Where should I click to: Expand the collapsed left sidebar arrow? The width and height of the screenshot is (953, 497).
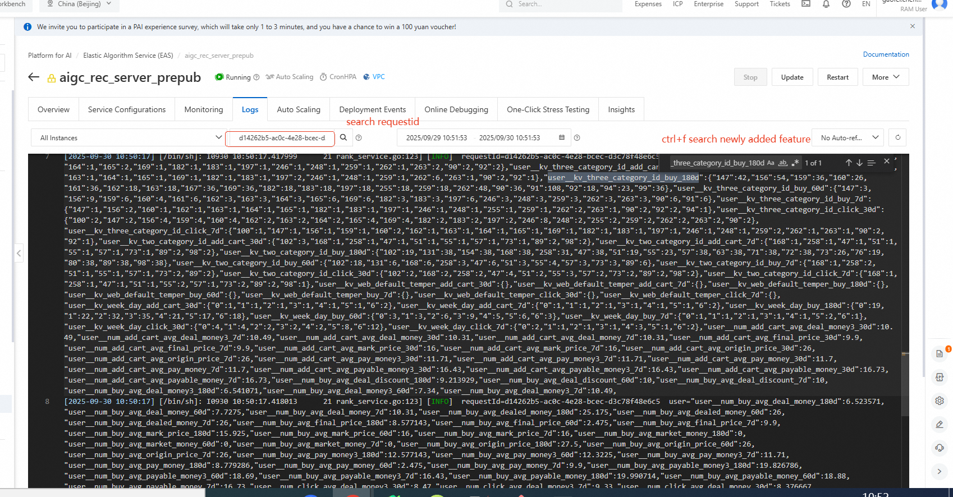19,253
